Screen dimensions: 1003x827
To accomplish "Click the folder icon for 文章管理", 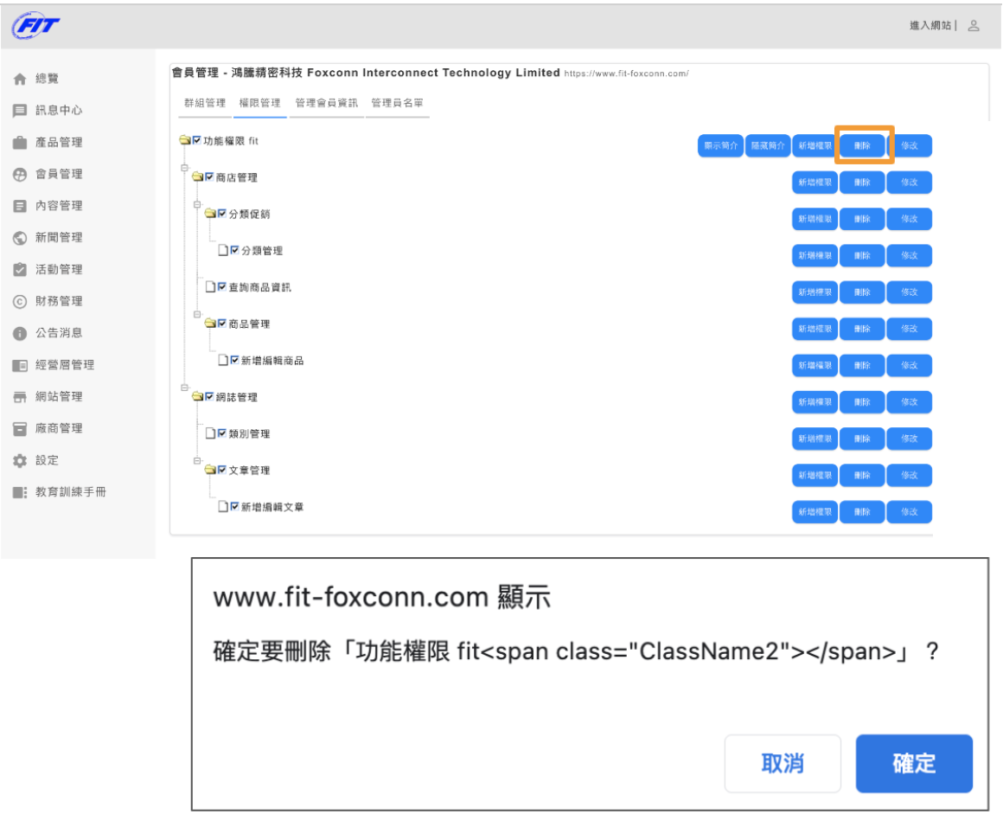I will coord(210,470).
